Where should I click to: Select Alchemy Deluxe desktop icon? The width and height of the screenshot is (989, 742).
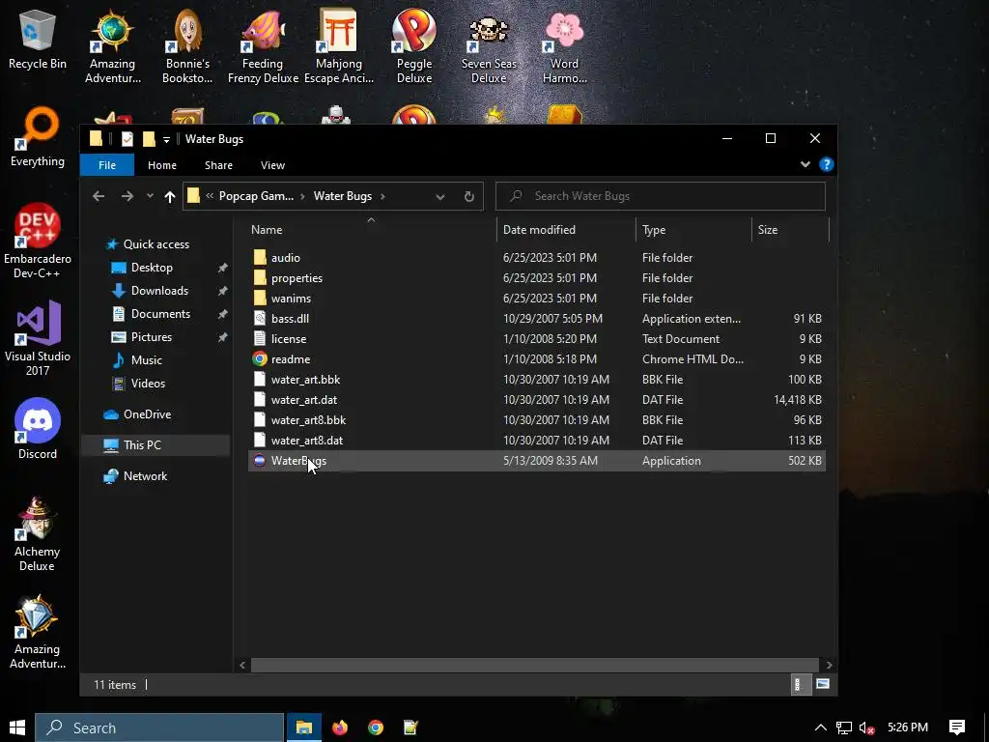pos(38,534)
